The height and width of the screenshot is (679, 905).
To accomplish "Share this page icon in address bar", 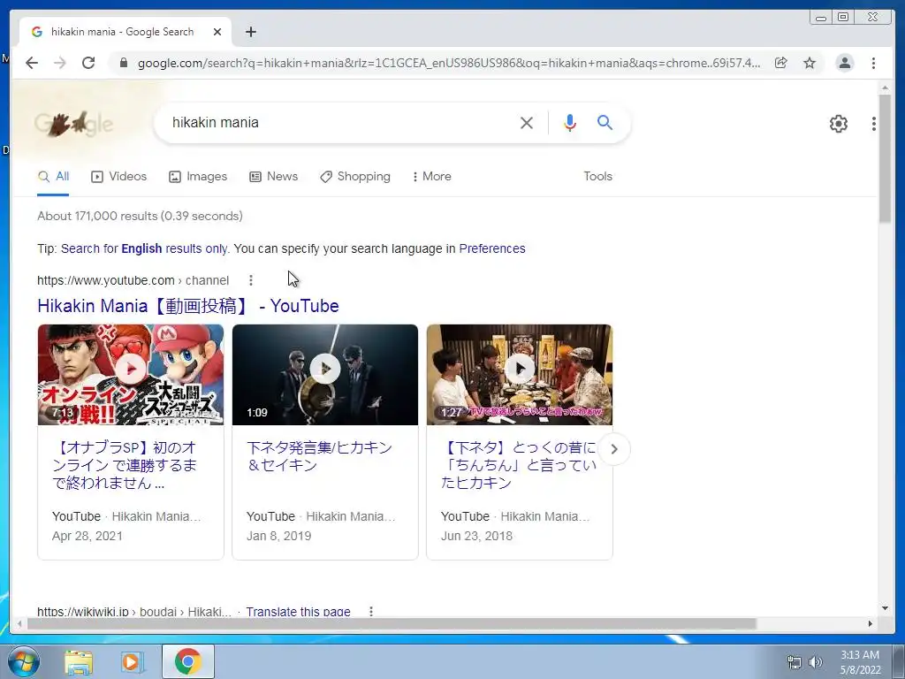I will (781, 63).
